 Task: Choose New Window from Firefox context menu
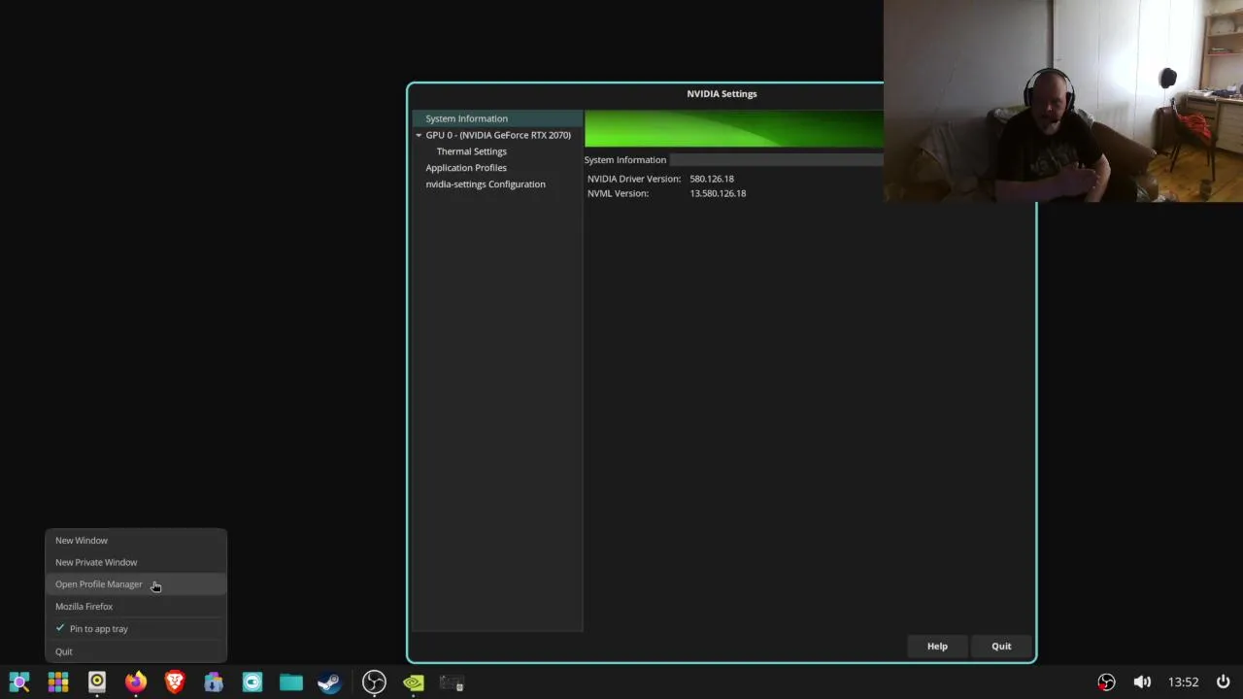click(136, 540)
